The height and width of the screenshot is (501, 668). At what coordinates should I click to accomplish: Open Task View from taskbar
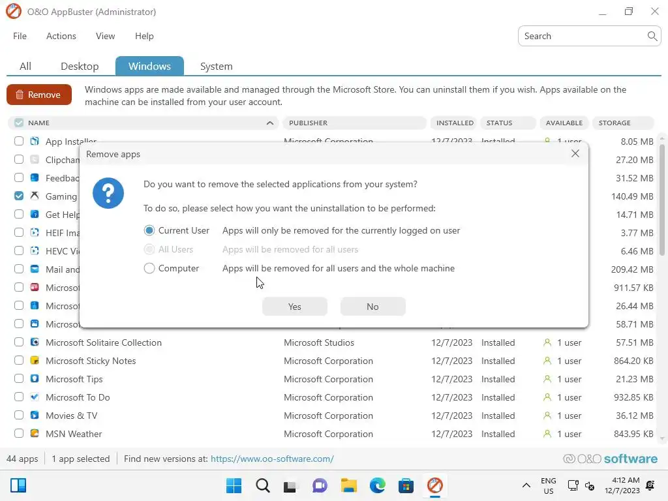click(x=290, y=485)
